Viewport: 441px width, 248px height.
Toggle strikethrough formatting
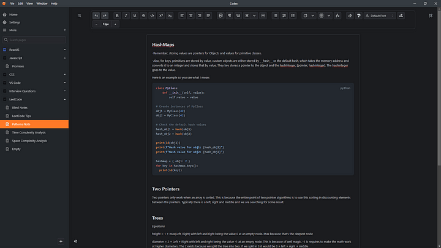pyautogui.click(x=143, y=15)
